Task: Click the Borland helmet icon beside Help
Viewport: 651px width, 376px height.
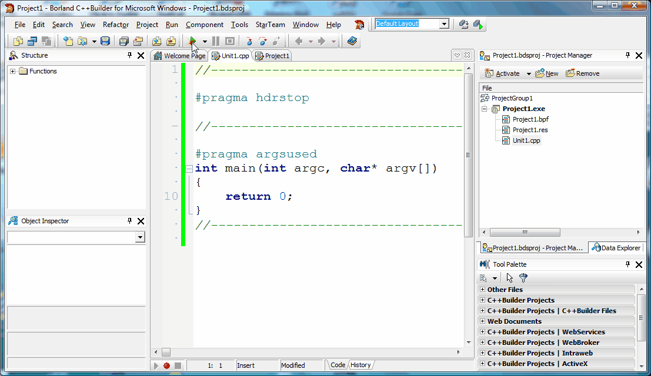Action: [x=359, y=25]
